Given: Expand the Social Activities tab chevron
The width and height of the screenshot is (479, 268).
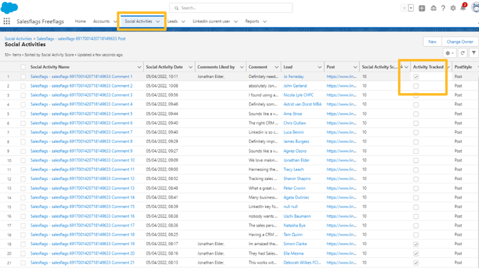Looking at the screenshot, I should click(158, 21).
